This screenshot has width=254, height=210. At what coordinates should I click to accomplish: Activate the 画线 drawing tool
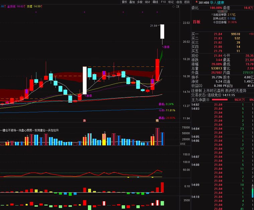[155, 2]
